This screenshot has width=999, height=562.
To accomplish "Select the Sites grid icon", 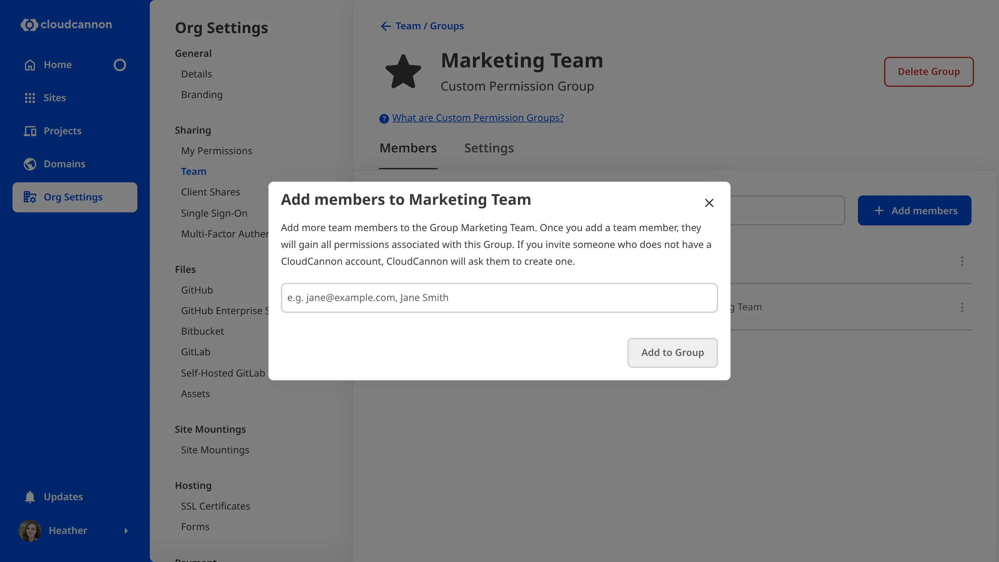I will tap(30, 98).
